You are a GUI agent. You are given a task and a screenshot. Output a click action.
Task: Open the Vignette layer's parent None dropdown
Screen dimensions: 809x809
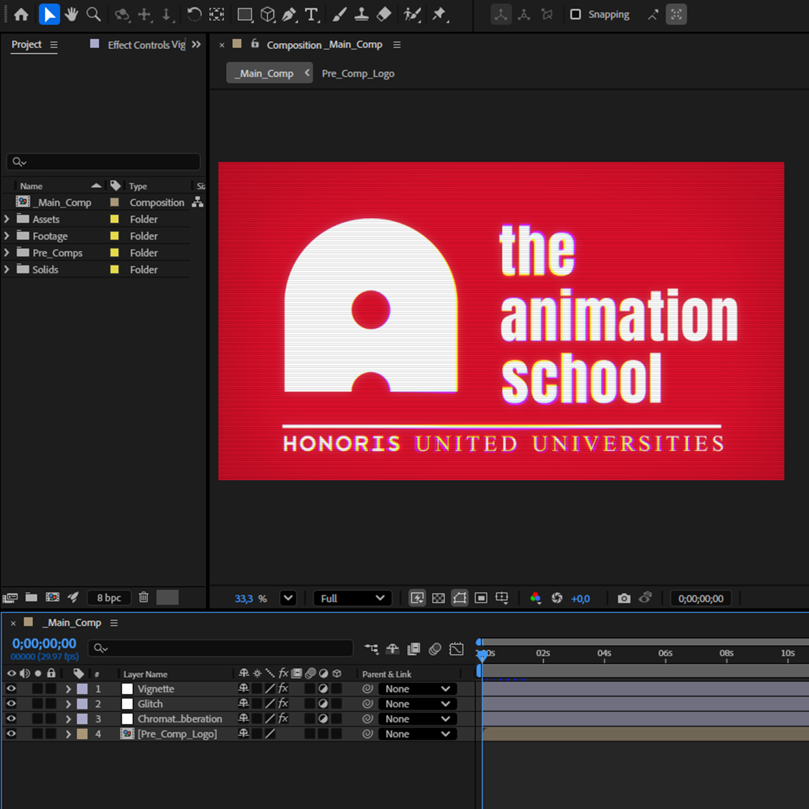(x=417, y=689)
